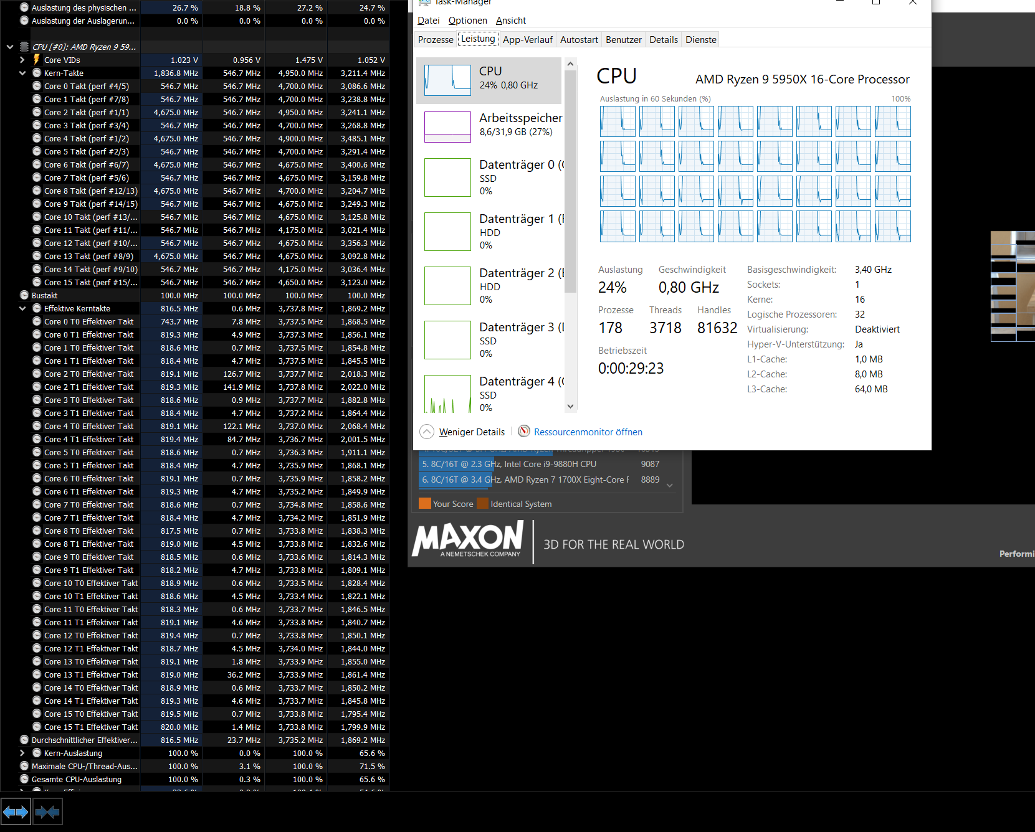
Task: Click the 1.023 V value of Core VIDs
Action: (x=184, y=60)
